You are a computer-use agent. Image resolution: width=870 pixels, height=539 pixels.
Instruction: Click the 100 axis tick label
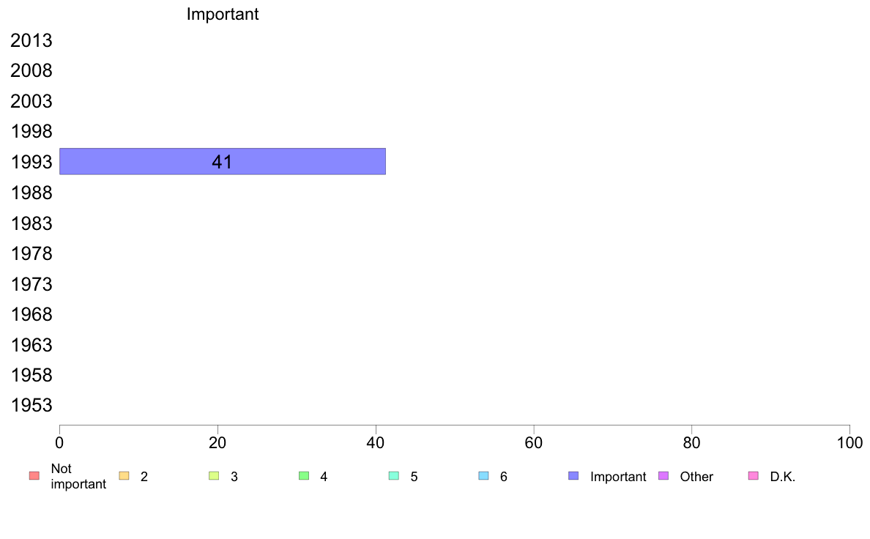849,442
